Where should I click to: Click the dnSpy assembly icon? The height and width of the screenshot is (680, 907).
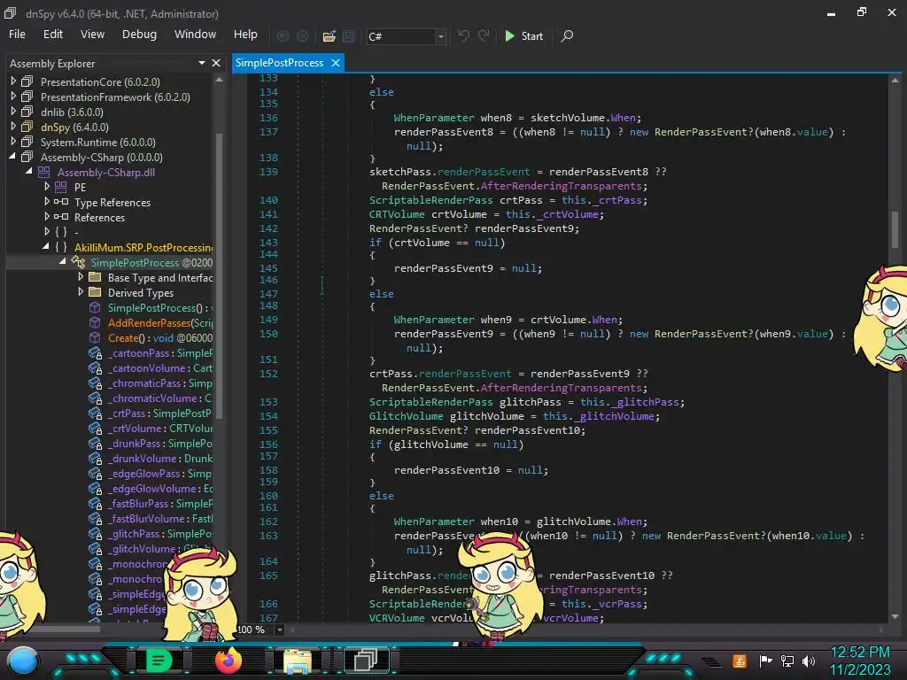[27, 127]
